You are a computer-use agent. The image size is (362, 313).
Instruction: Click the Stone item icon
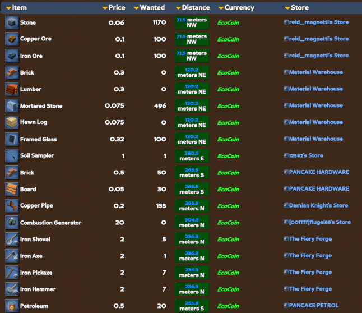[x=12, y=22]
